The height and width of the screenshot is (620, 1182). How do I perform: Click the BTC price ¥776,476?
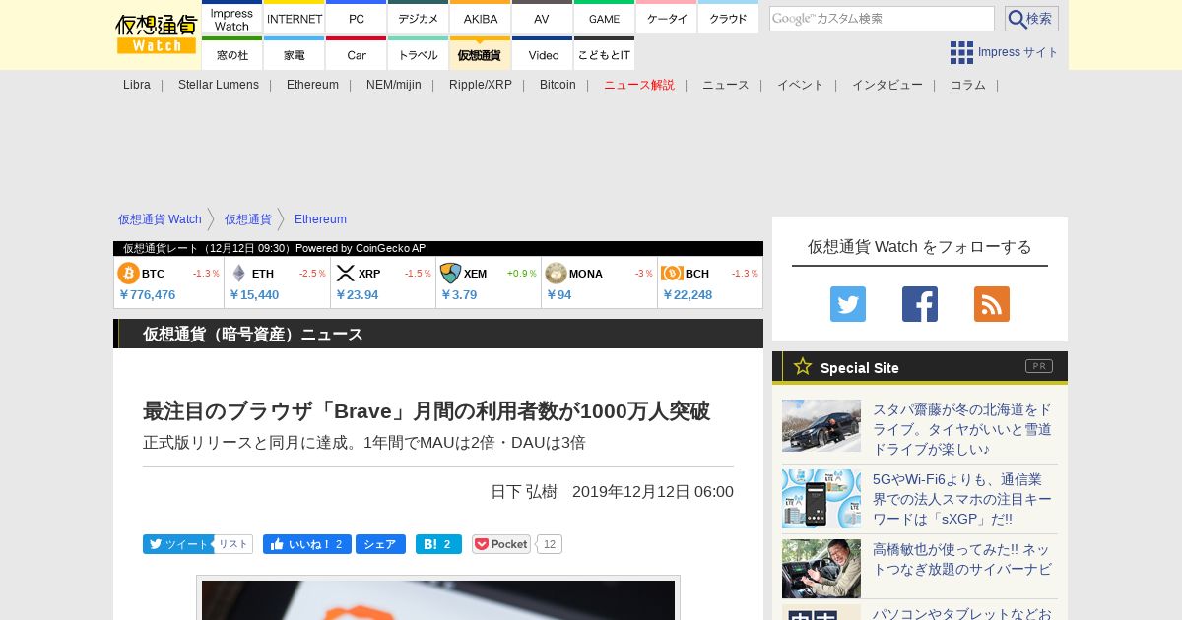(148, 294)
